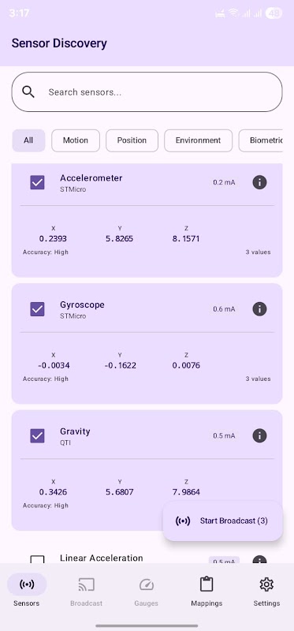Open the Broadcast tab icon
The image size is (294, 631).
pyautogui.click(x=86, y=584)
